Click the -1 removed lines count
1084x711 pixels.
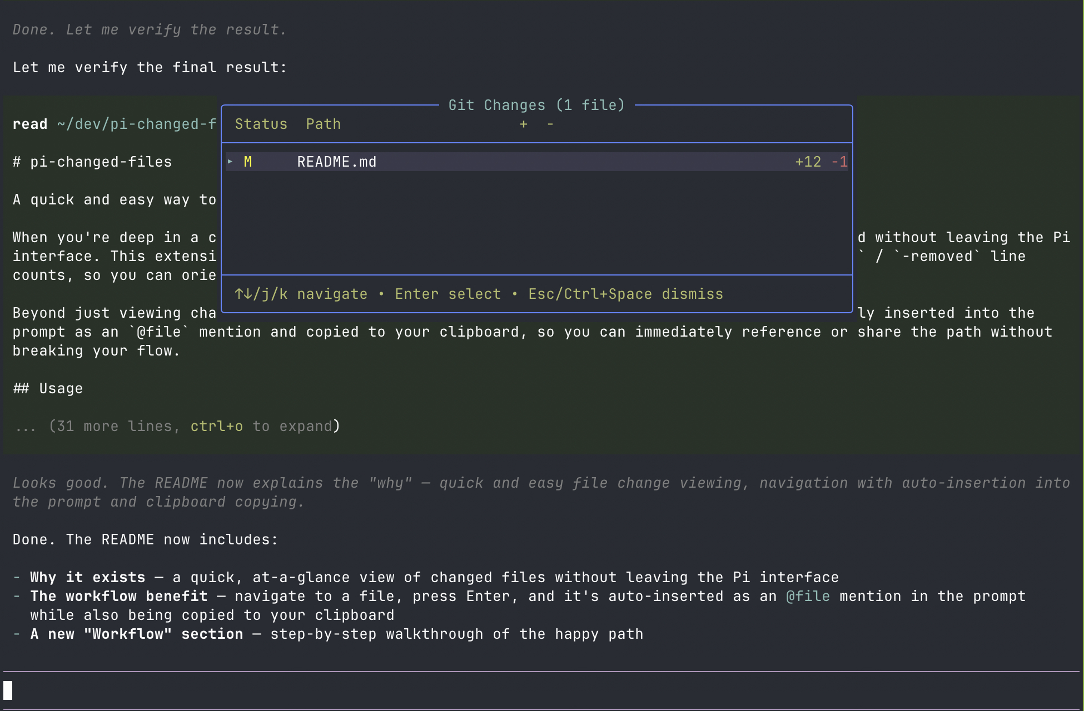pos(839,162)
